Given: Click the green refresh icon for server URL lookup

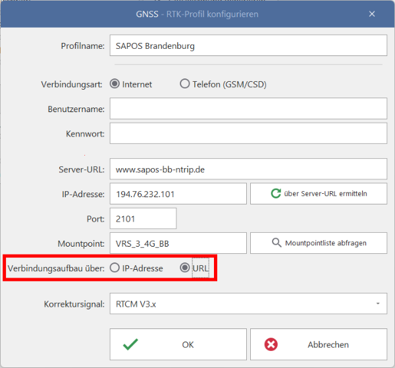Looking at the screenshot, I should pos(276,194).
